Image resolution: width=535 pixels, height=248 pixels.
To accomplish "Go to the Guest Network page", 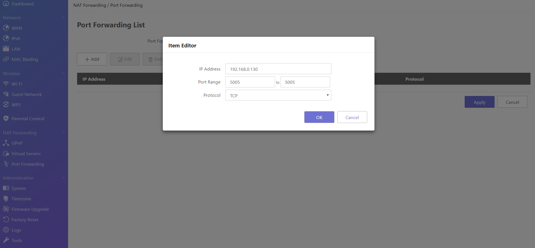I will tap(27, 94).
